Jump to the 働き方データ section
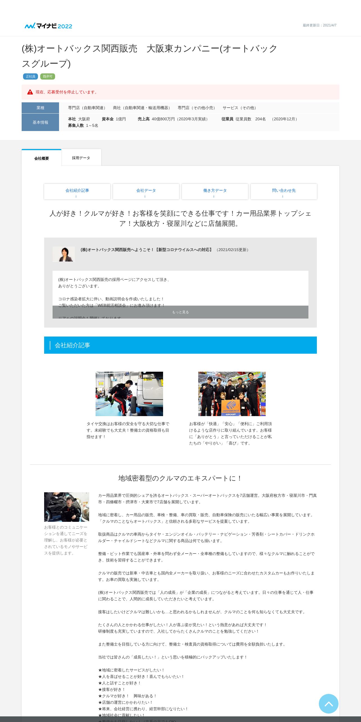This screenshot has height=722, width=361. [215, 192]
